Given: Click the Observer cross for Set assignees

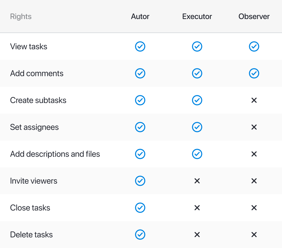Looking at the screenshot, I should click(x=254, y=127).
